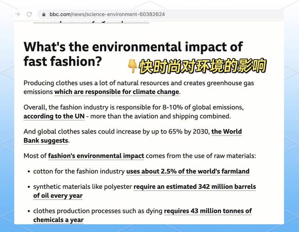Open 'which are responsible for climate change' link
299x232 pixels.
coord(117,92)
